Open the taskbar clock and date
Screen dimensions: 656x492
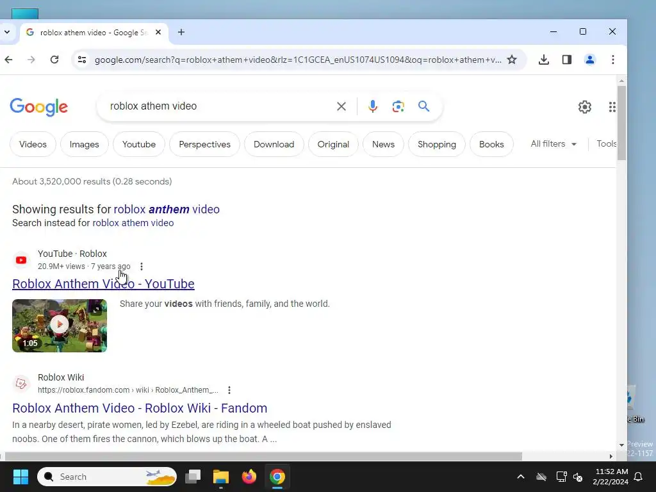[x=611, y=477]
